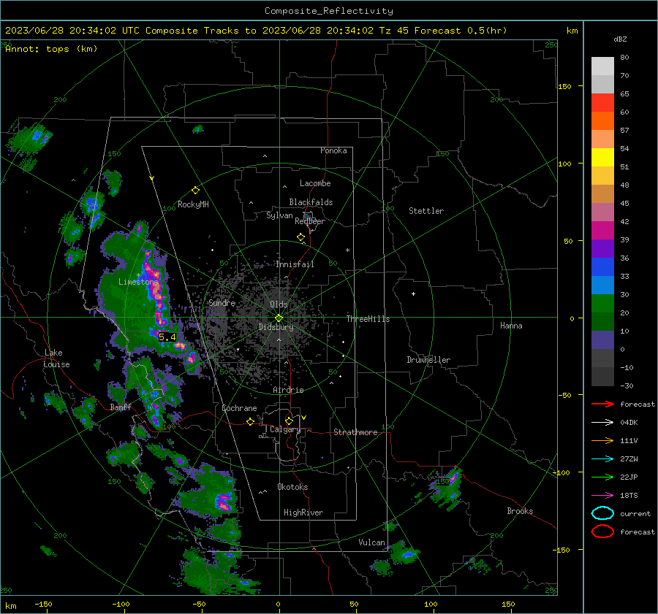Image resolution: width=658 pixels, height=614 pixels.
Task: Click the orange 111V arrow legend icon
Action: (x=602, y=440)
